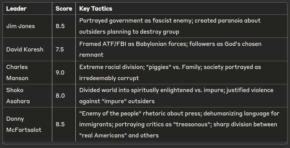290x148 pixels.
Task: Click the right scroll arrow under table
Action: tap(286, 142)
